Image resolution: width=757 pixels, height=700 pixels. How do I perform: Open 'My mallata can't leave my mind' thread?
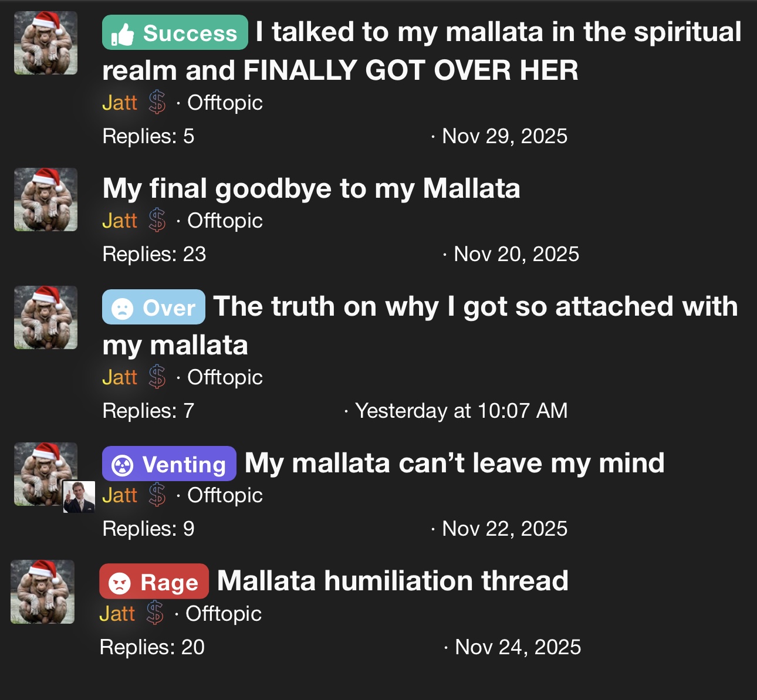coord(454,464)
